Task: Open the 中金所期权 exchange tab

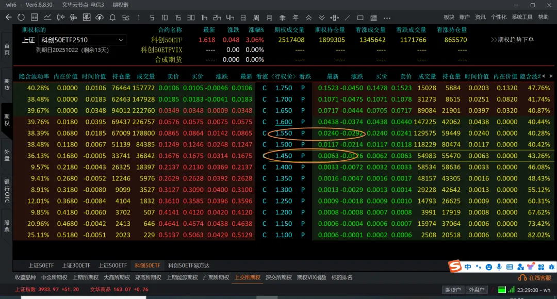Action: click(54, 278)
